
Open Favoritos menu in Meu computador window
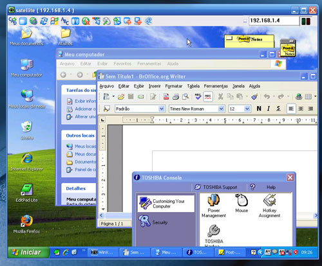tap(122, 64)
